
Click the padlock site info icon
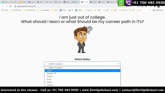coord(15,6)
